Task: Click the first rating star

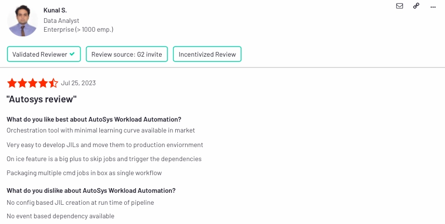Action: point(12,83)
